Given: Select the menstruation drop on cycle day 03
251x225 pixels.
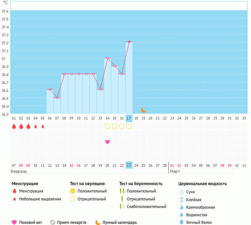Looking at the screenshot, I should pyautogui.click(x=28, y=126).
